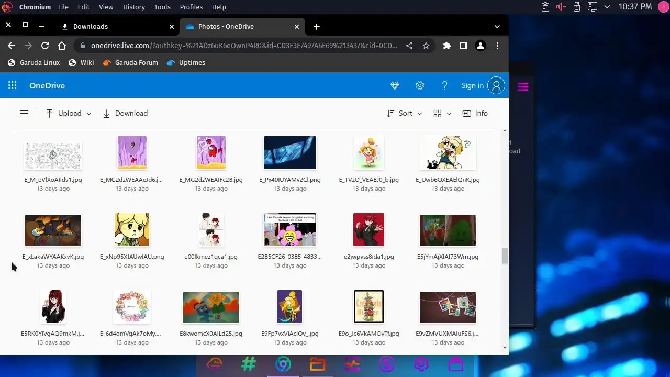Click the network tray icon
The width and height of the screenshot is (670, 377).
click(x=593, y=7)
